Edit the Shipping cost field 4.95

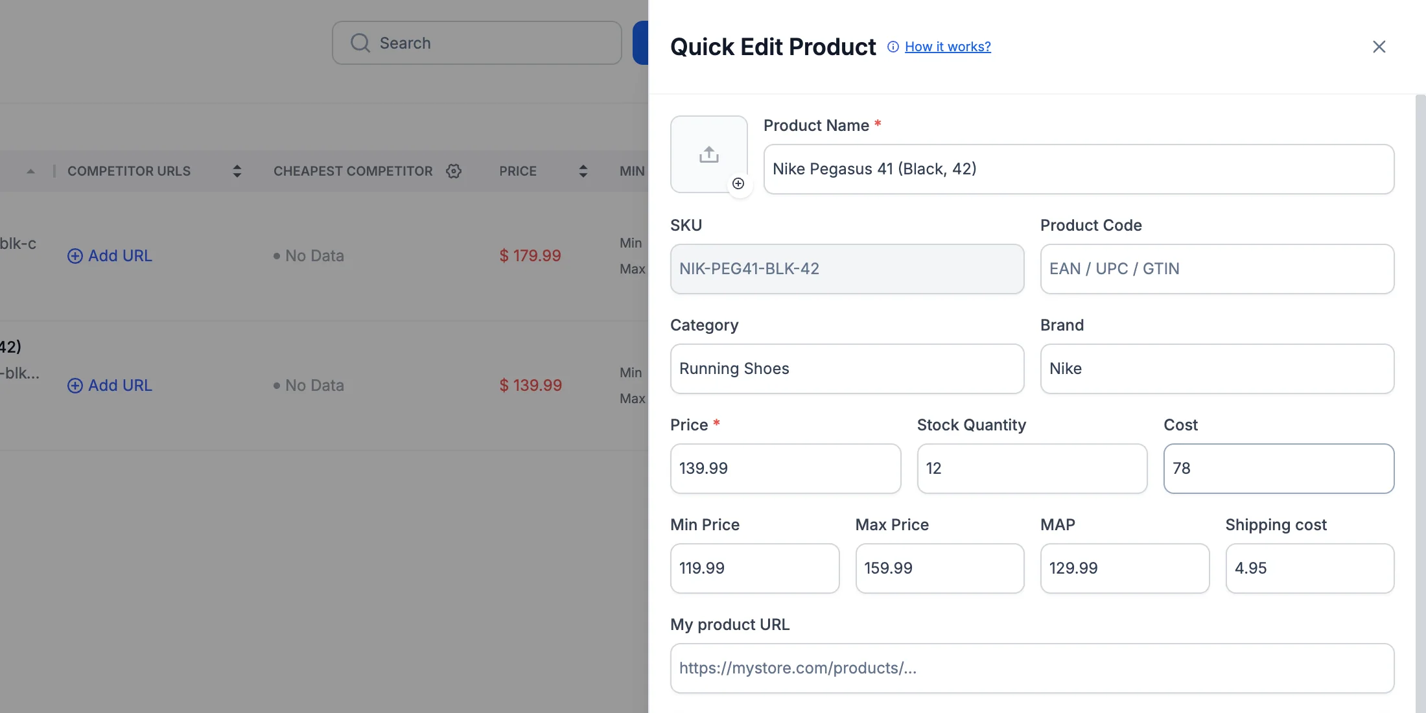[1310, 568]
